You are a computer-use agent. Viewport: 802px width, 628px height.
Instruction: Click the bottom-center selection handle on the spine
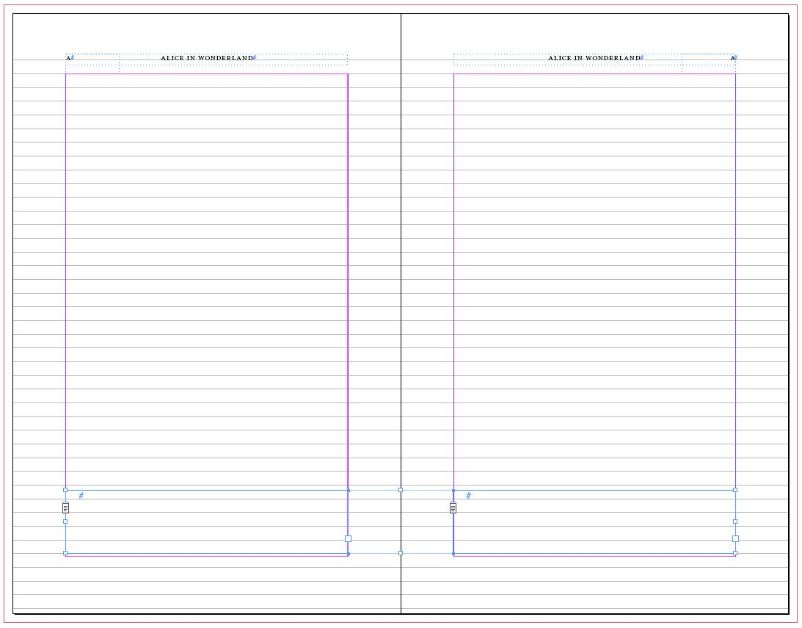(x=401, y=553)
